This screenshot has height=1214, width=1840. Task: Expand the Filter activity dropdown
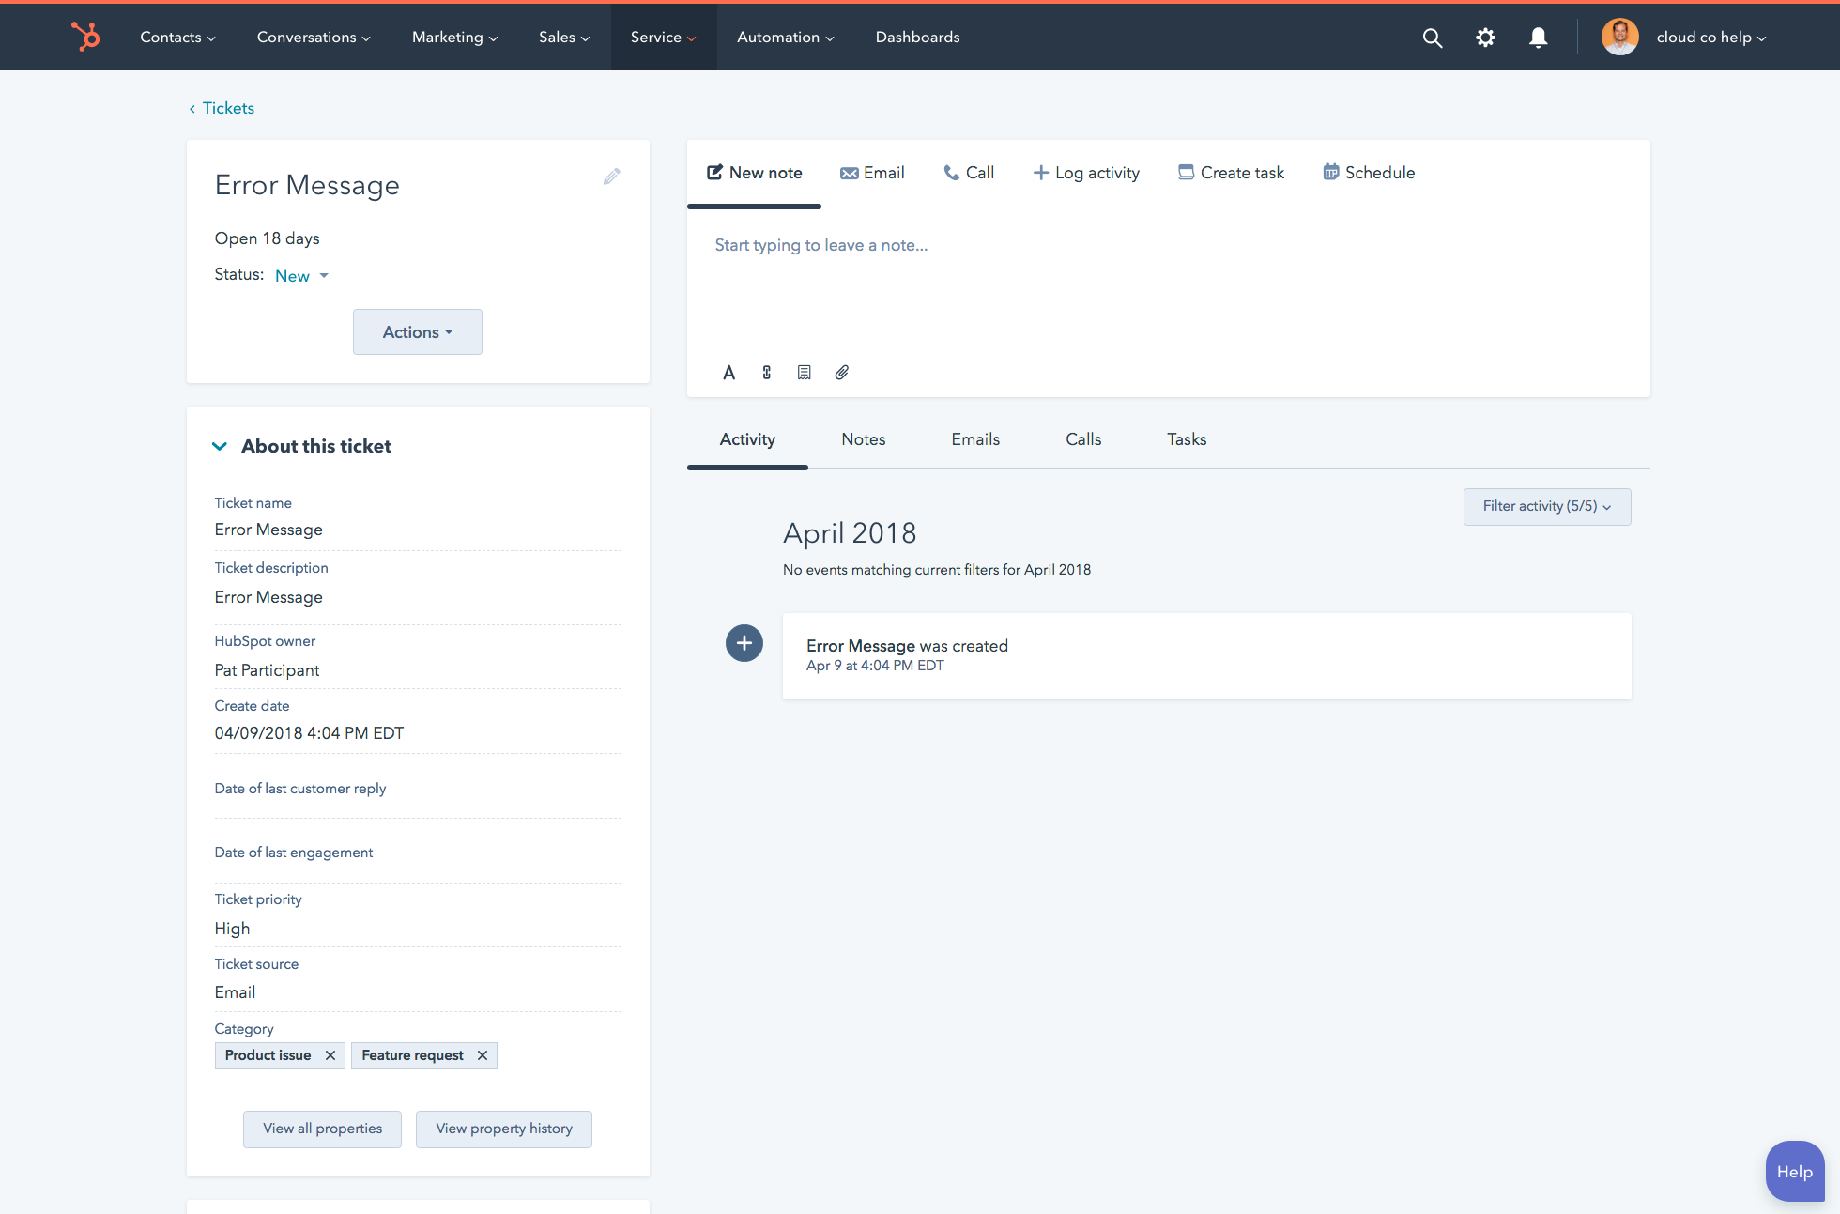click(x=1544, y=507)
